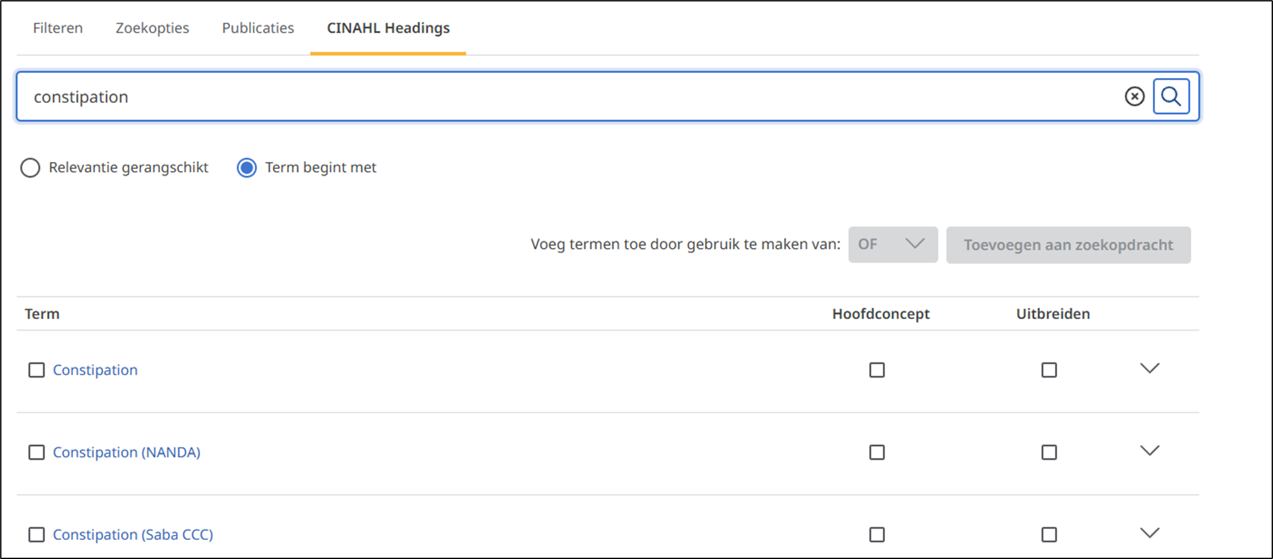Expand the Constipation (Saba CCC) row chevron
Screen dimensions: 1273x559
click(x=1150, y=533)
